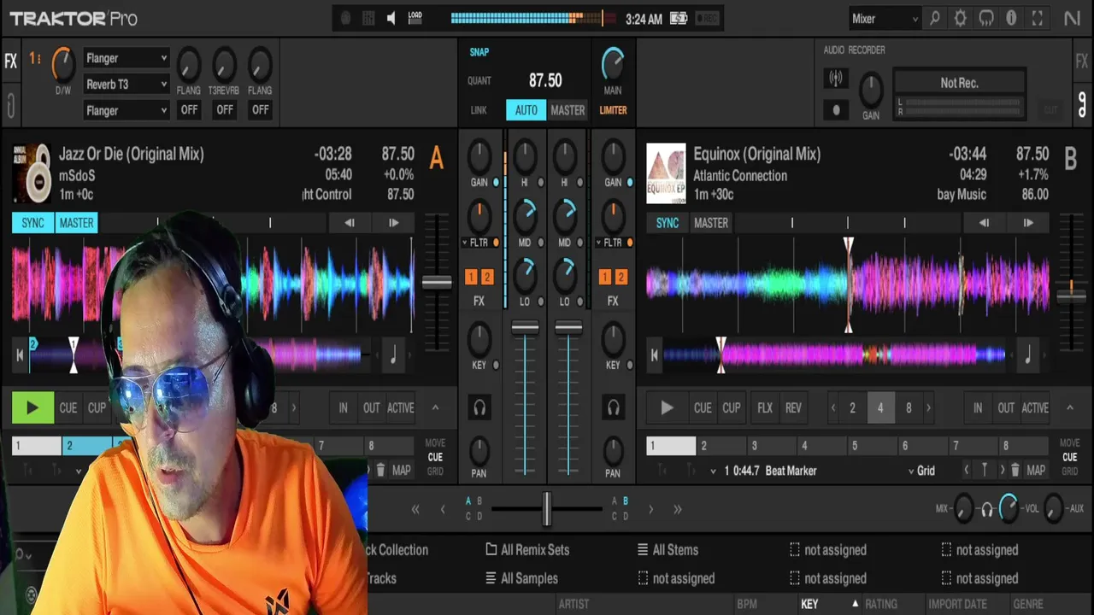Delete the cue with Deck B trash icon
The height and width of the screenshot is (615, 1094).
pos(1015,470)
